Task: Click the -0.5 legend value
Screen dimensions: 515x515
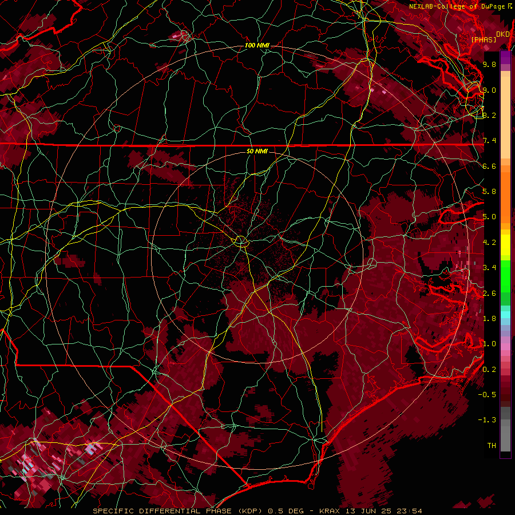Action: point(487,395)
